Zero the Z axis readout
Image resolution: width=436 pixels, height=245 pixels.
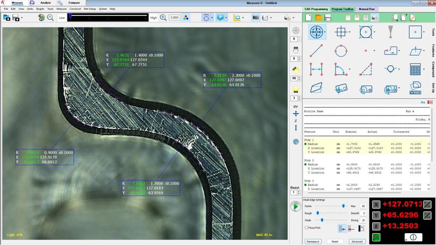tap(376, 226)
